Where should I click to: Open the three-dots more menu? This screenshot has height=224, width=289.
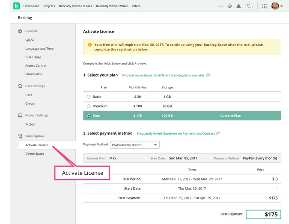pos(220,6)
